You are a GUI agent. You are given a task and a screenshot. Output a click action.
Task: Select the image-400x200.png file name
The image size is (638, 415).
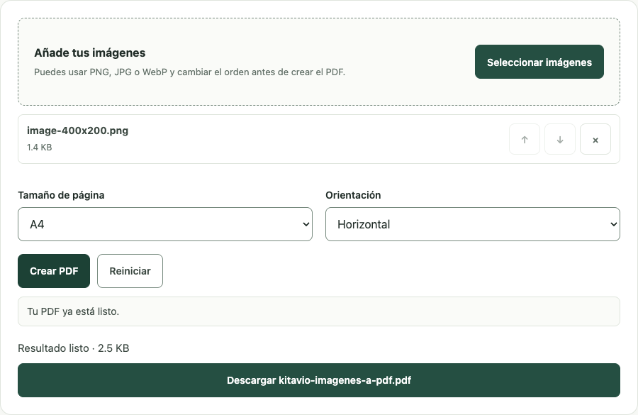coord(77,131)
